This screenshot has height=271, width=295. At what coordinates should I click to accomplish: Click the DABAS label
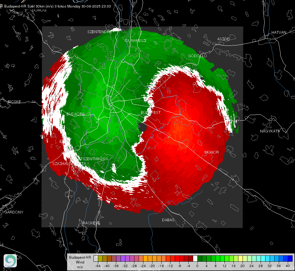click(168, 220)
